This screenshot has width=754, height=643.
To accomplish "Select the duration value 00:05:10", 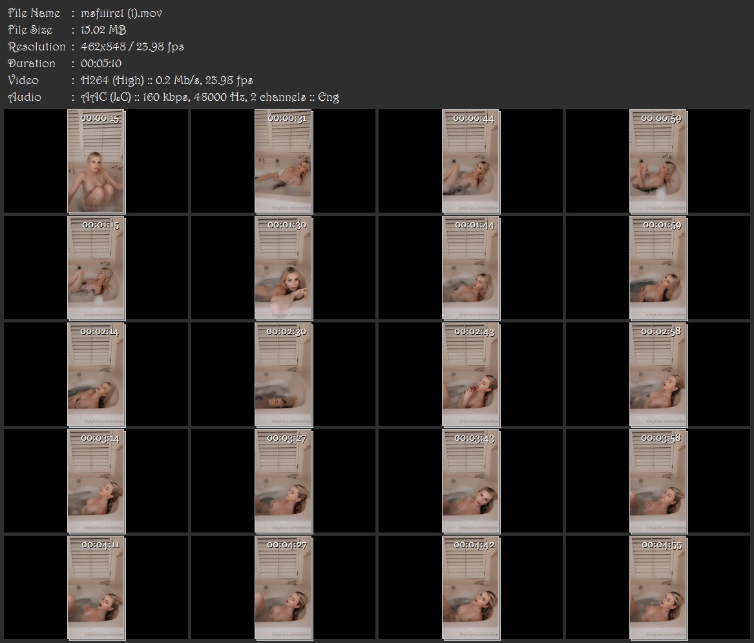I will click(x=101, y=63).
